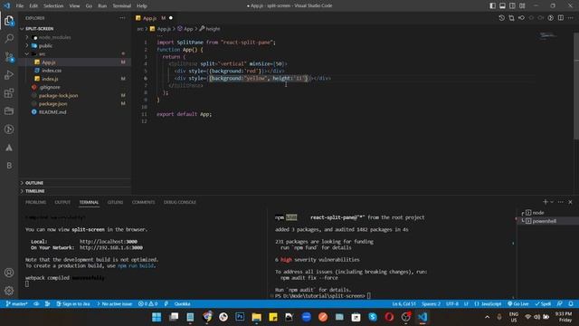This screenshot has width=579, height=326.
Task: Open the Edit menu
Action: point(33,6)
